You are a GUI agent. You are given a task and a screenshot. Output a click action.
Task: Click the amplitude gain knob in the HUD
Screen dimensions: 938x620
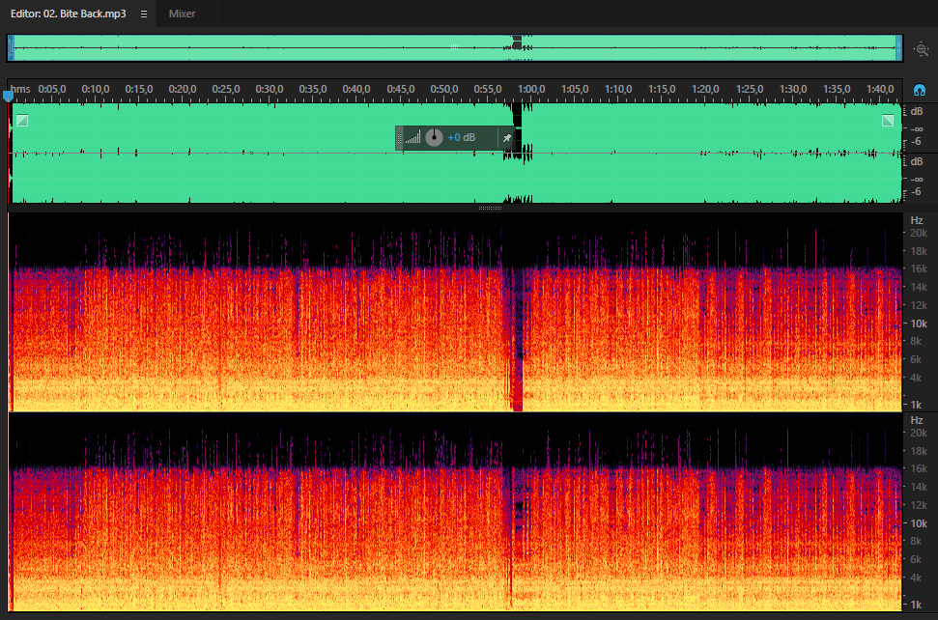pyautogui.click(x=434, y=137)
